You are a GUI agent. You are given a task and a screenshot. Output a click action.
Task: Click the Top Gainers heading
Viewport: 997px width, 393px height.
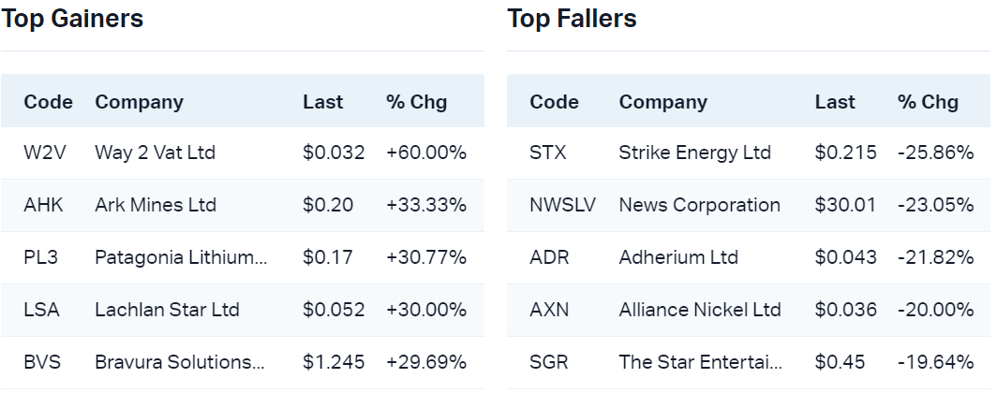72,19
